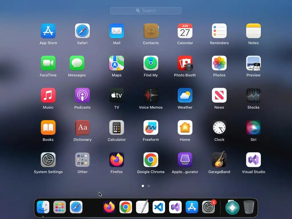This screenshot has width=292, height=219.
Task: Open the Dictionary app
Action: tap(82, 127)
